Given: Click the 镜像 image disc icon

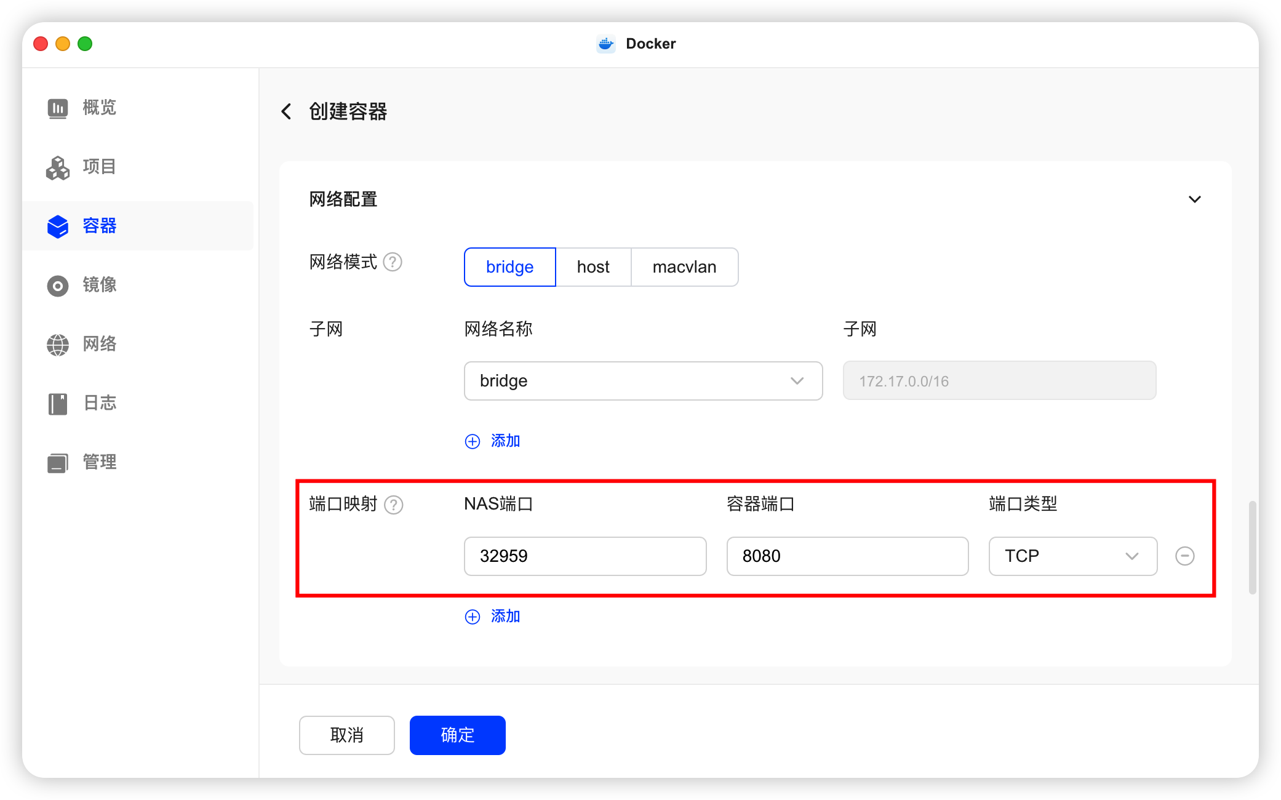Looking at the screenshot, I should coord(58,286).
